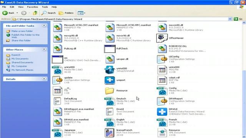The image size is (246, 138).
Task: Select the PubLog.dll icon
Action: click(x=57, y=49)
